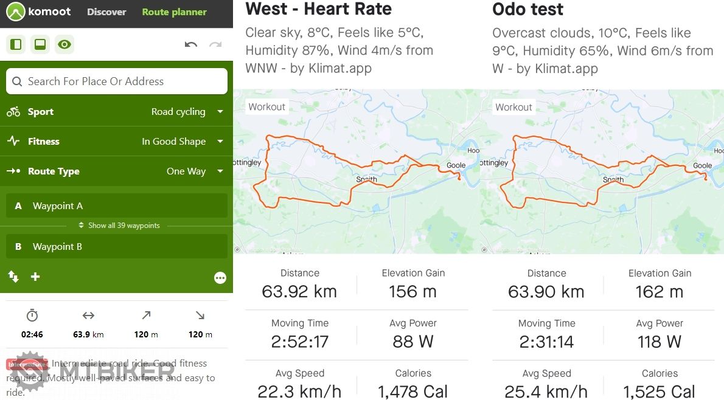Add a new waypoint with plus icon

35,277
